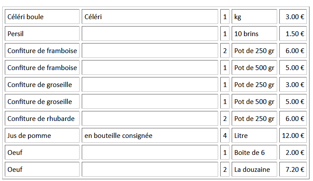Select the "La douzaine" unit cell

pyautogui.click(x=254, y=170)
